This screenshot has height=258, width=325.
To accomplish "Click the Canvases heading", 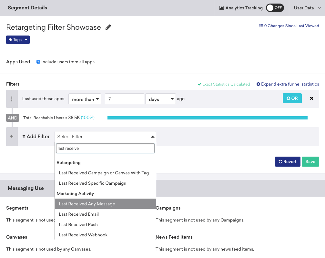I will [16, 237].
